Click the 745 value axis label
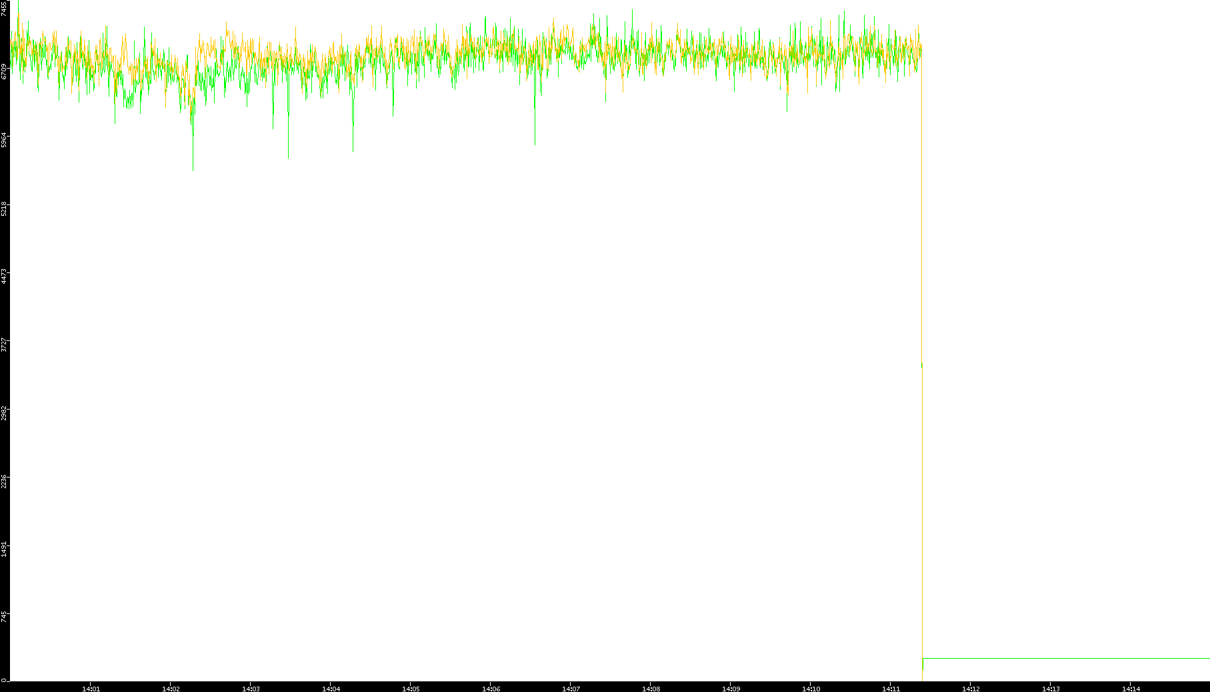 point(5,616)
